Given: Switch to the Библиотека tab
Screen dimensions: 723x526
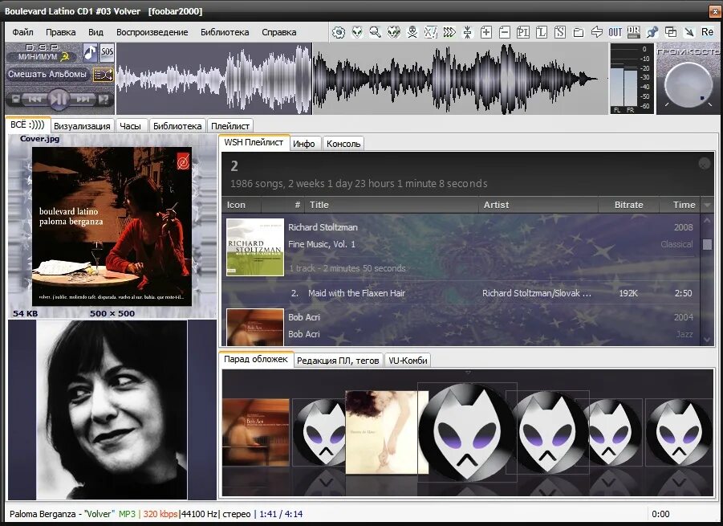Looking at the screenshot, I should 177,126.
